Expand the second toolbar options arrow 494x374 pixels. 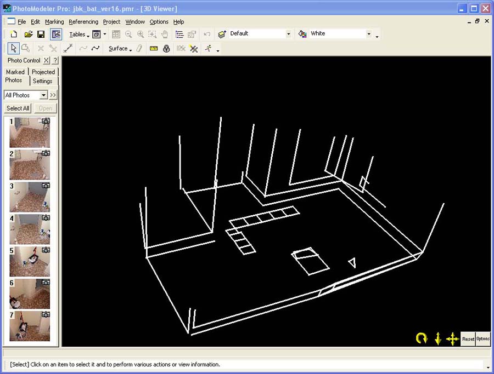click(218, 51)
